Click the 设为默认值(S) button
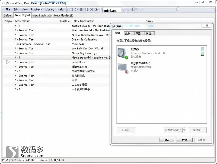The height and width of the screenshot is (164, 217). coord(173,130)
